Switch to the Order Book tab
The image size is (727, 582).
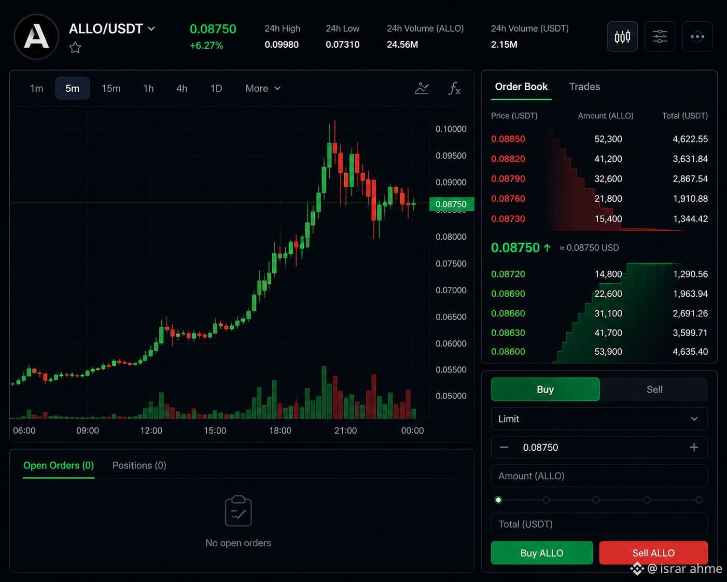pyautogui.click(x=521, y=87)
